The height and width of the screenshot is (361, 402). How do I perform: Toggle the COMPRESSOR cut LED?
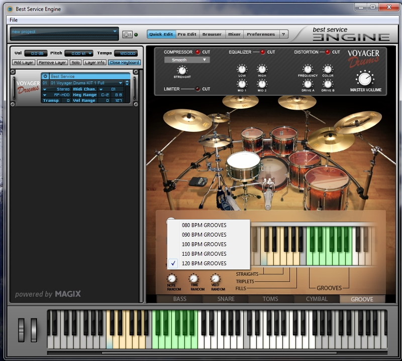click(197, 52)
